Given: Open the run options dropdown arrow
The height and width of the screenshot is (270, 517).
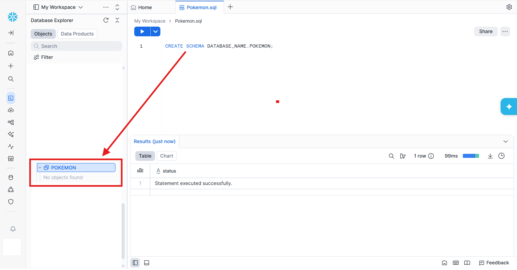Looking at the screenshot, I should tap(156, 31).
